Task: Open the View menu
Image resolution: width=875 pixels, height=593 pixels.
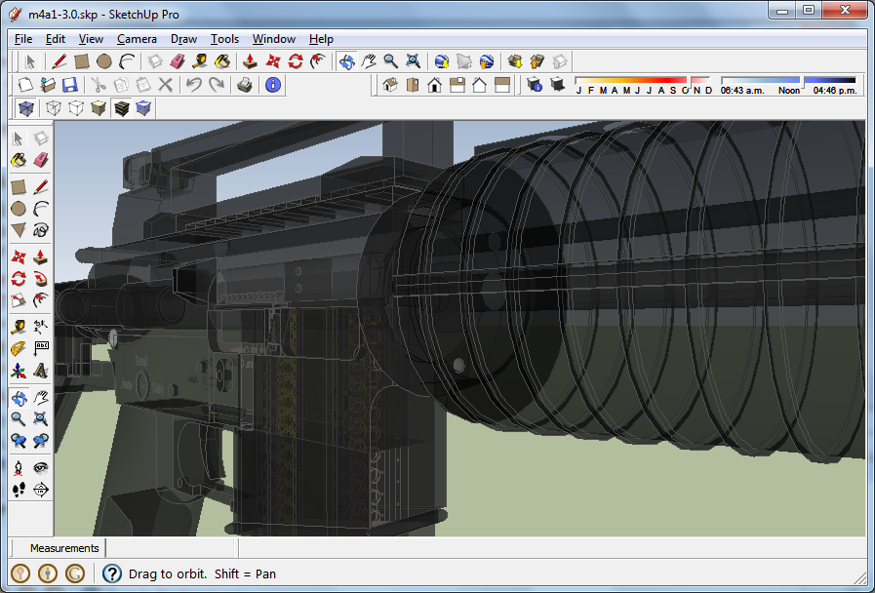Action: coord(91,39)
